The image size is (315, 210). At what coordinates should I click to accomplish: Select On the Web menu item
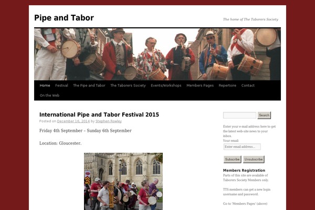click(x=49, y=95)
